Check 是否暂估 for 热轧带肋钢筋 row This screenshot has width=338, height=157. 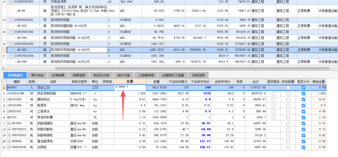tap(273, 93)
